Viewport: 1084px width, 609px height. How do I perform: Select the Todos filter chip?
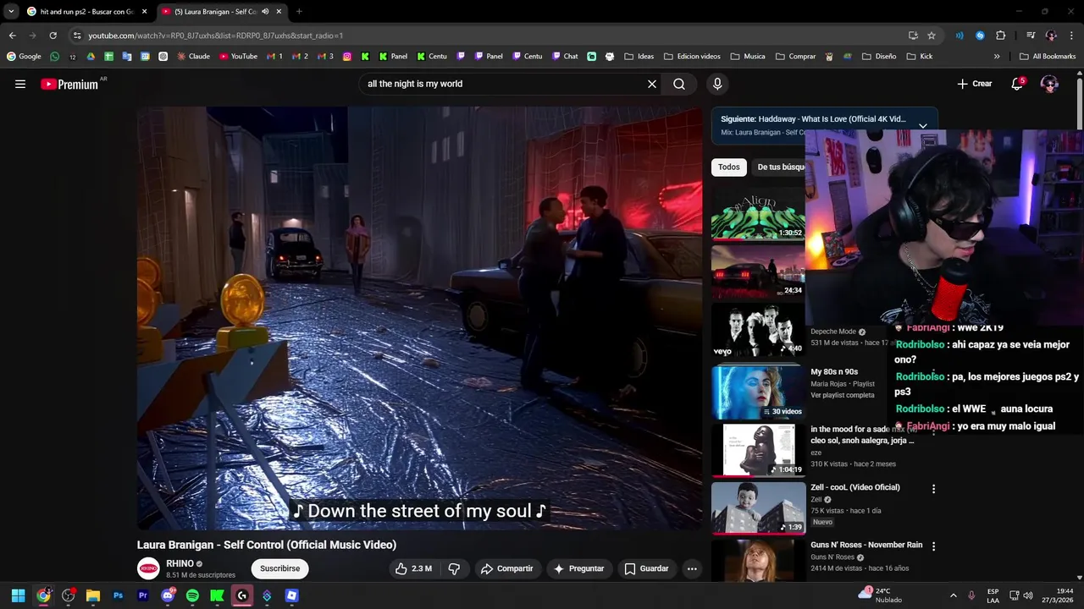(729, 167)
